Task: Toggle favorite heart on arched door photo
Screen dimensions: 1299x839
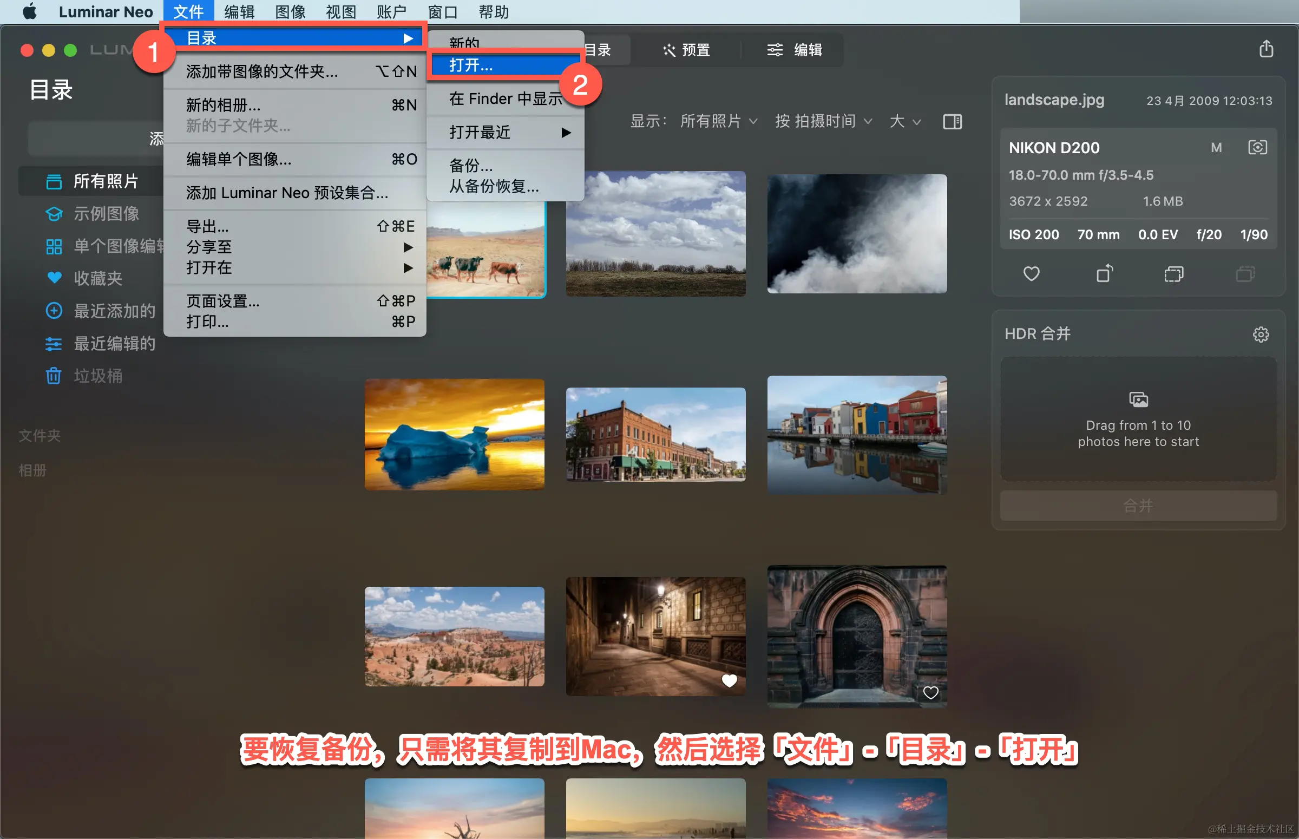Action: [x=930, y=692]
